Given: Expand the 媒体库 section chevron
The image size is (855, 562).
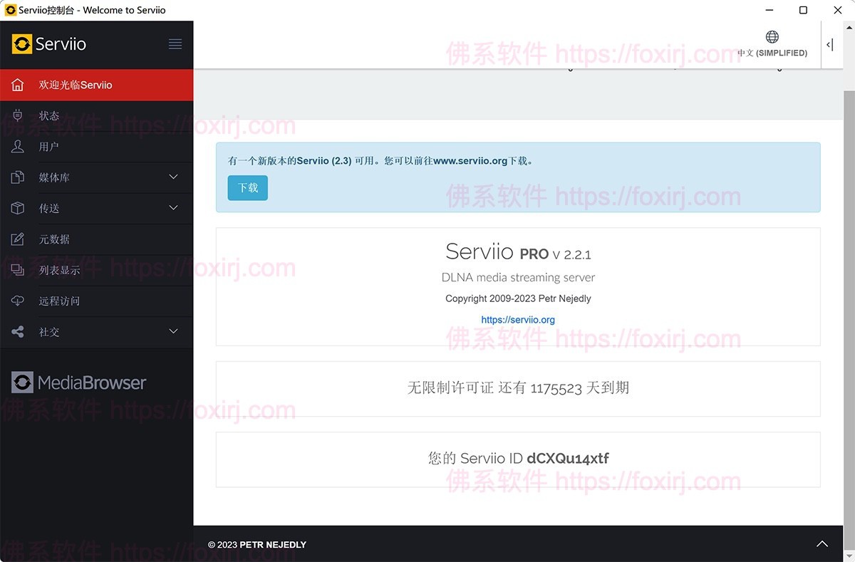Looking at the screenshot, I should (173, 177).
